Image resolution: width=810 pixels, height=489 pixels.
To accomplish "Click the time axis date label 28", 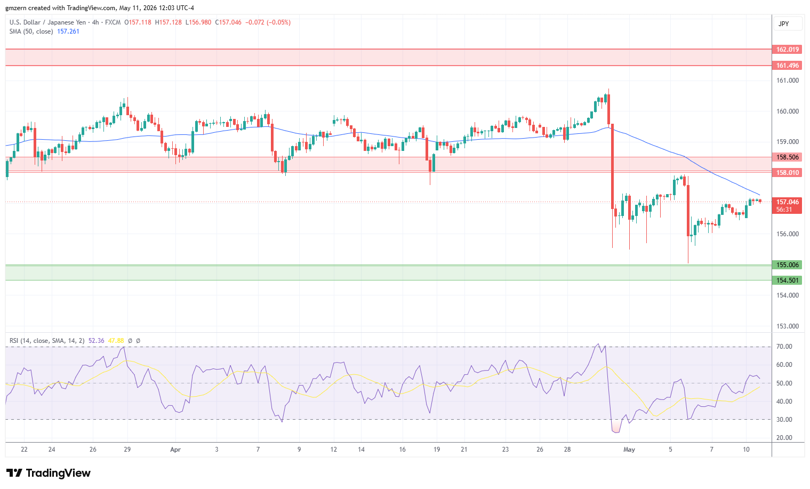I will point(567,450).
